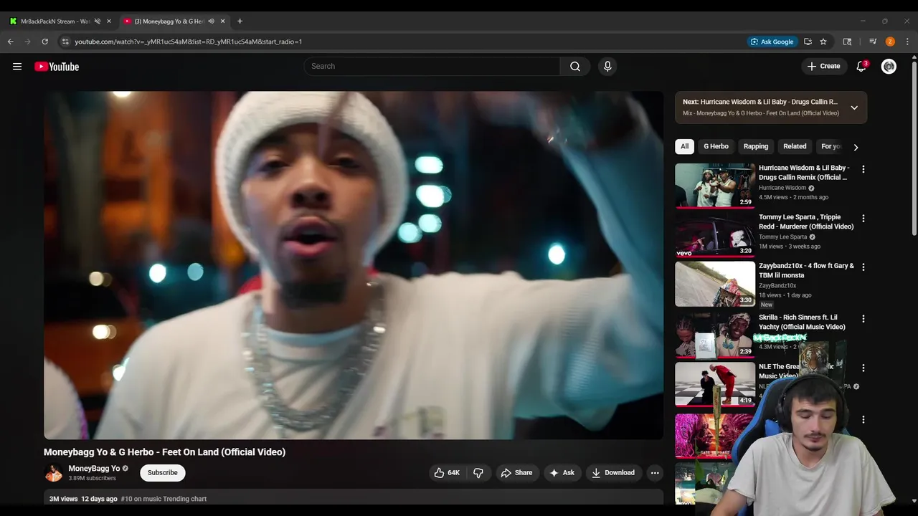The image size is (918, 516).
Task: Open the YouTube account avatar menu
Action: point(889,67)
